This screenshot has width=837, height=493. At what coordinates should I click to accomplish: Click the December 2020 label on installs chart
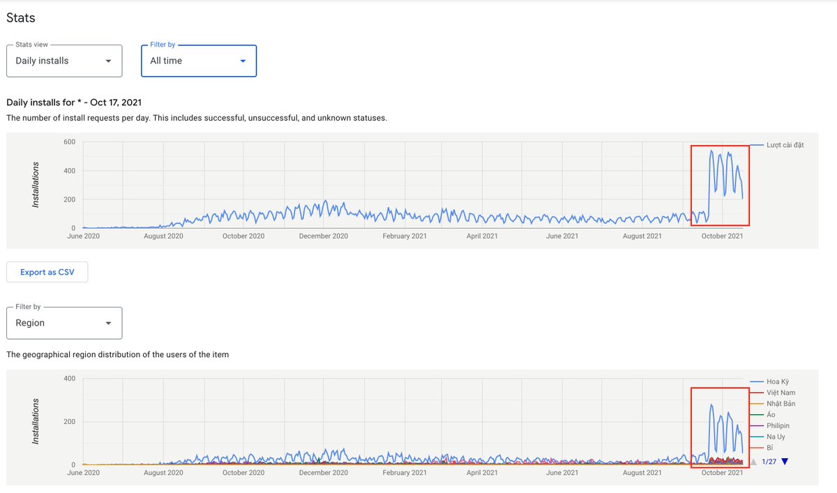click(x=324, y=236)
